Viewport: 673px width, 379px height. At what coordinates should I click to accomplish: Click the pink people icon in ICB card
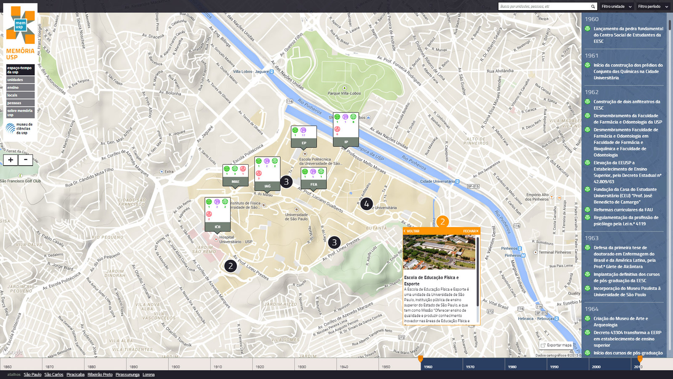click(209, 214)
